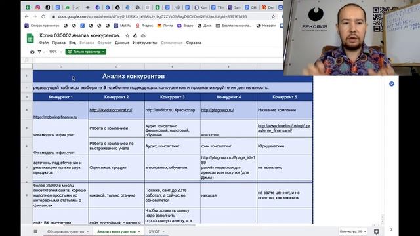Open the noboring-finance.ru link
Image resolution: width=420 pixels, height=236 pixels.
coord(55,117)
